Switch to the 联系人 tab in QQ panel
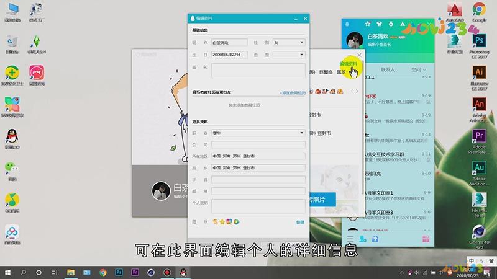This screenshot has width=497, height=279. (x=388, y=69)
